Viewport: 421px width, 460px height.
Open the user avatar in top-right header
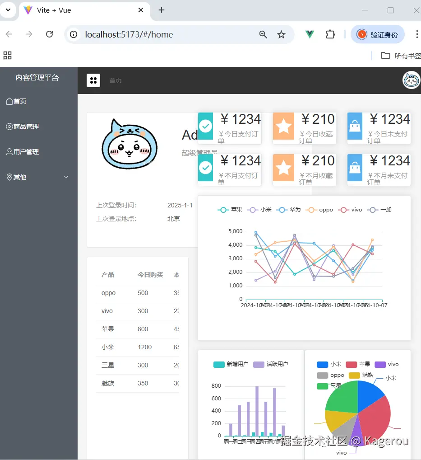tap(412, 80)
